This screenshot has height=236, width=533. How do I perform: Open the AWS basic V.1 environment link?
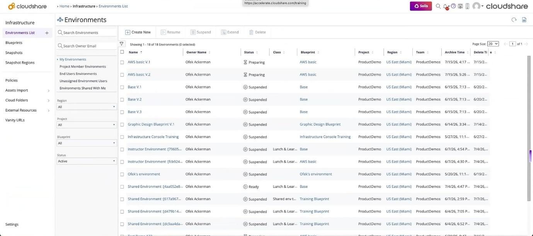[139, 62]
